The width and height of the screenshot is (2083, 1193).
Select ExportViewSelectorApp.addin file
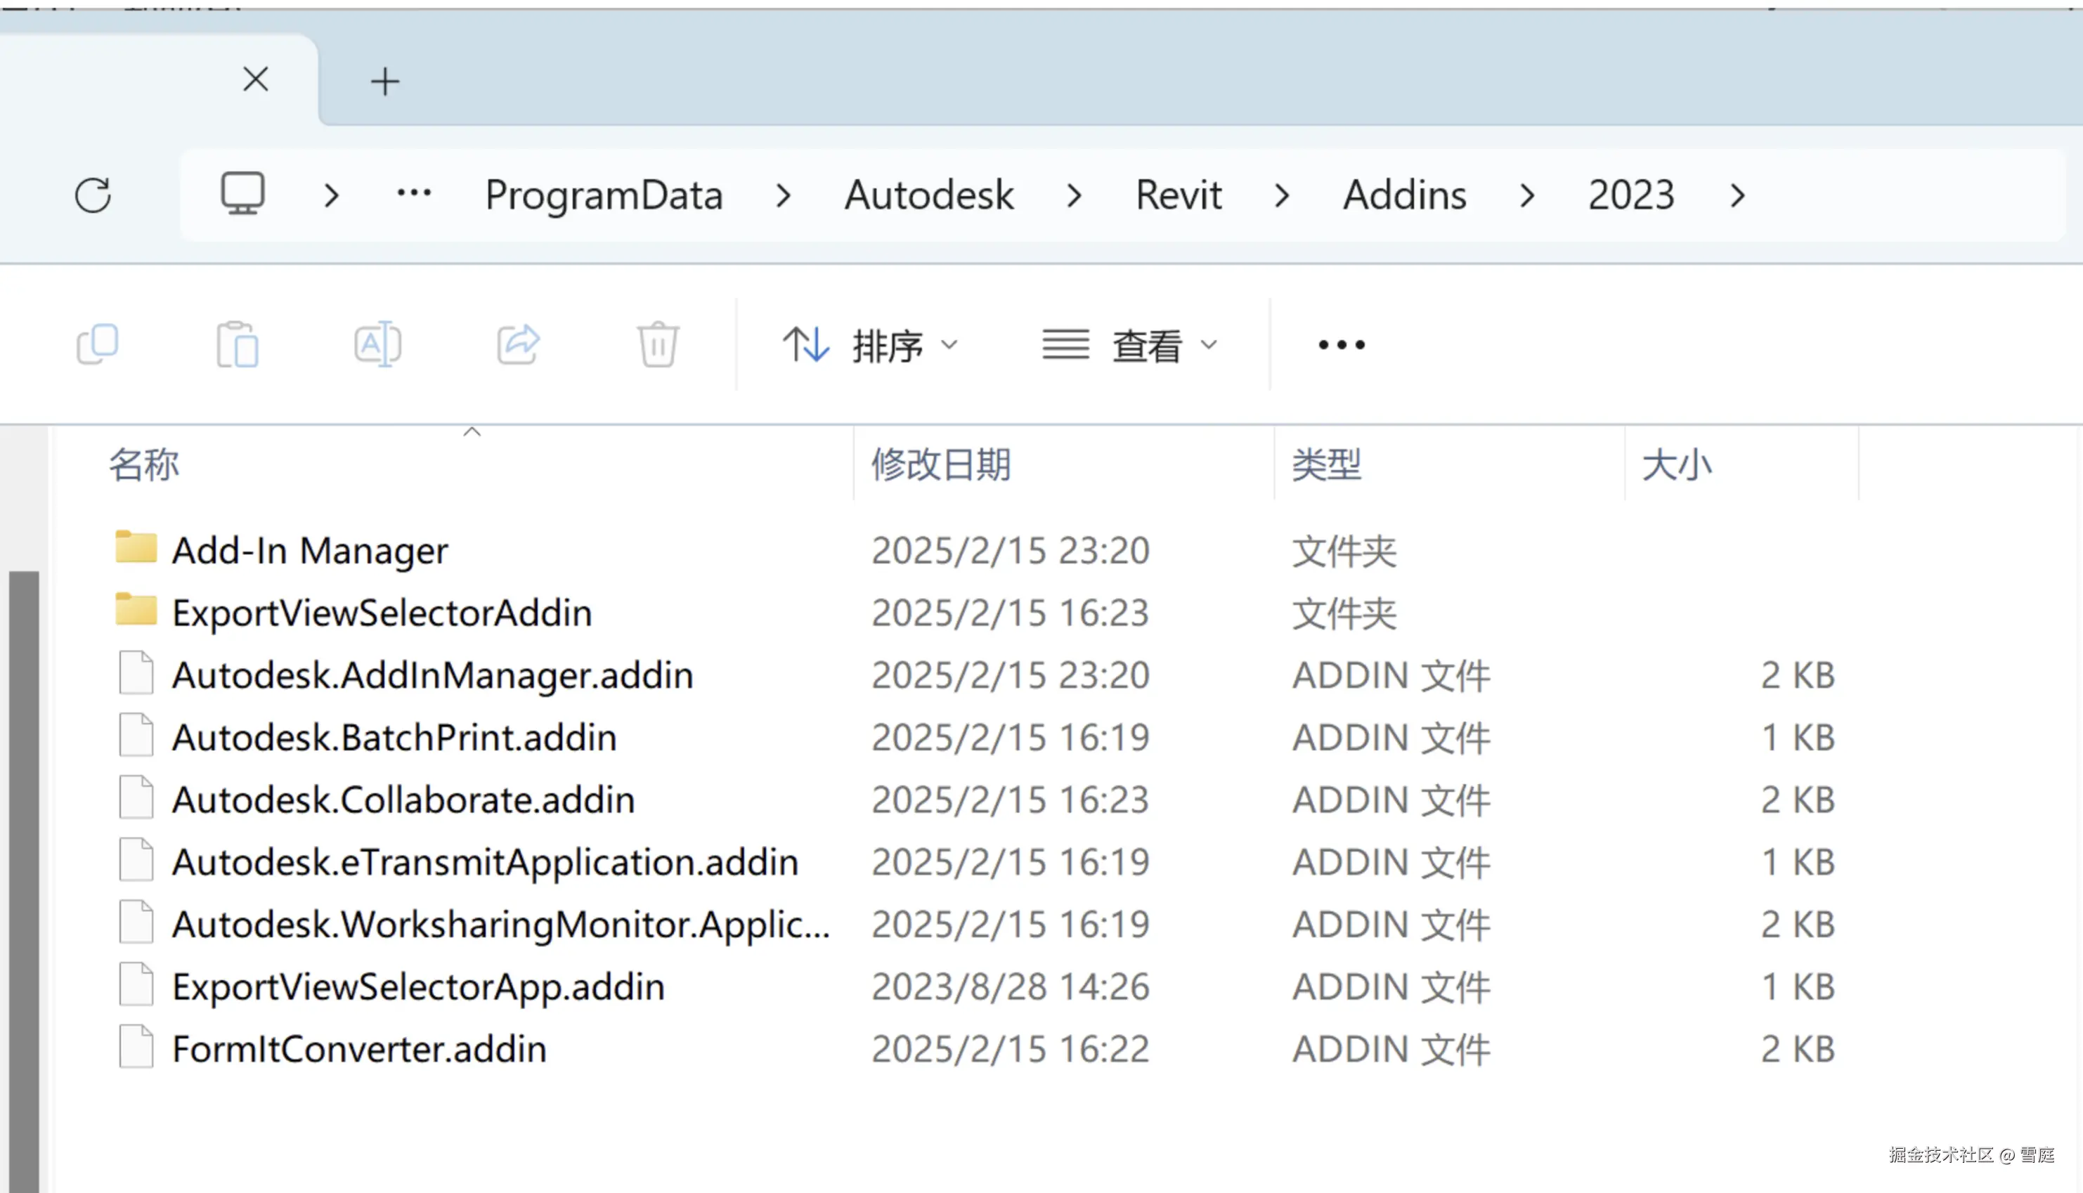pyautogui.click(x=418, y=986)
